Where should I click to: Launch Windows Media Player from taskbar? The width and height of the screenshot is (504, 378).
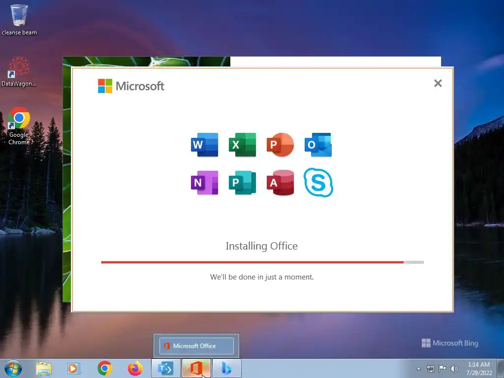pyautogui.click(x=74, y=368)
